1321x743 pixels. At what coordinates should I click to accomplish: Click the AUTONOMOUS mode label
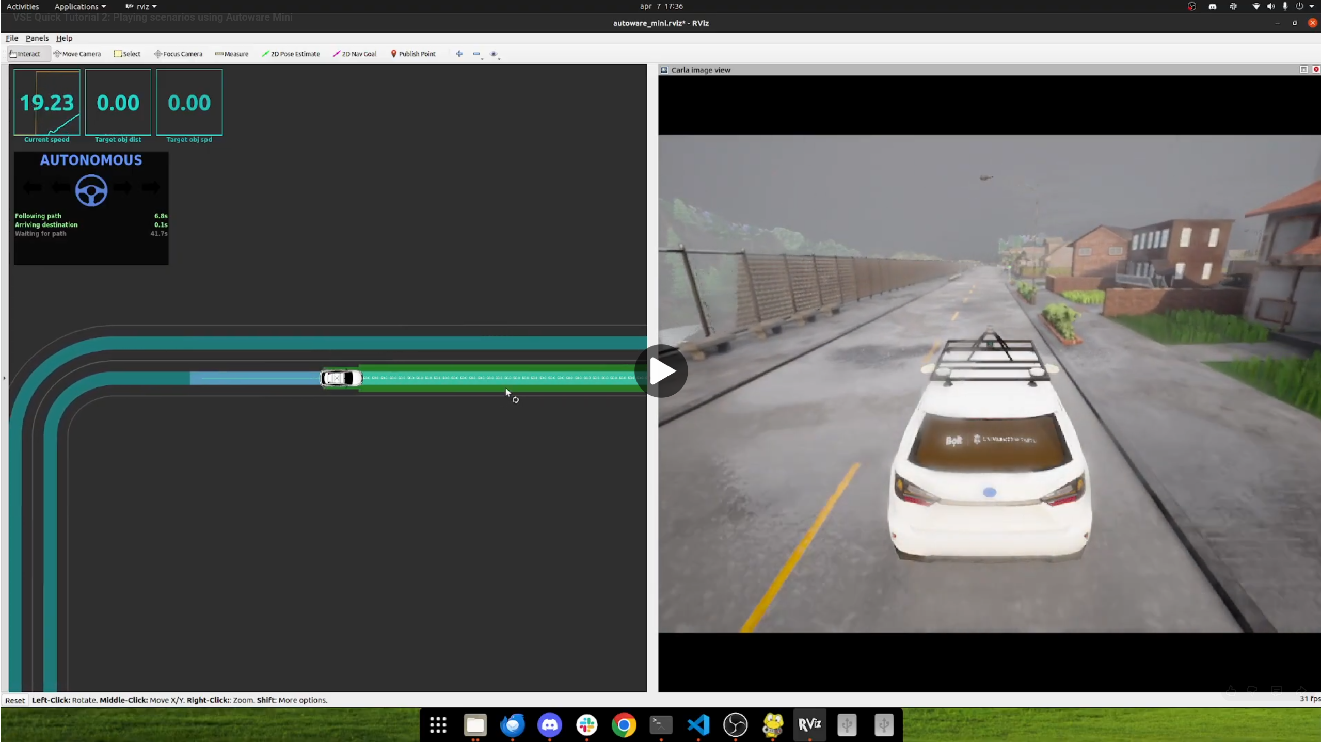[x=91, y=160]
